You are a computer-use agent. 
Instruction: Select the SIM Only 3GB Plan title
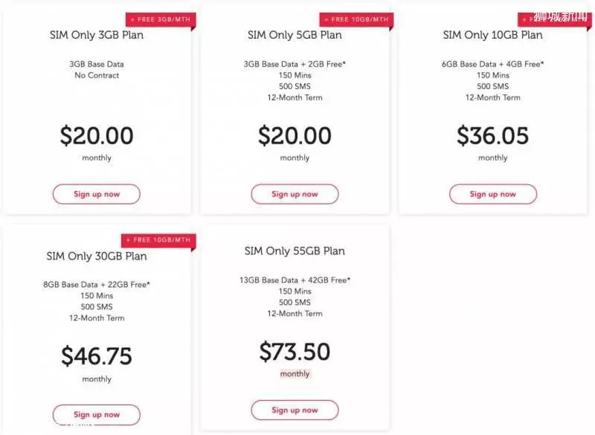[97, 35]
